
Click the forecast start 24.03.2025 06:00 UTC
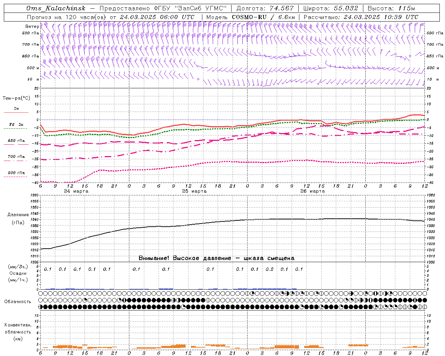tap(157, 17)
